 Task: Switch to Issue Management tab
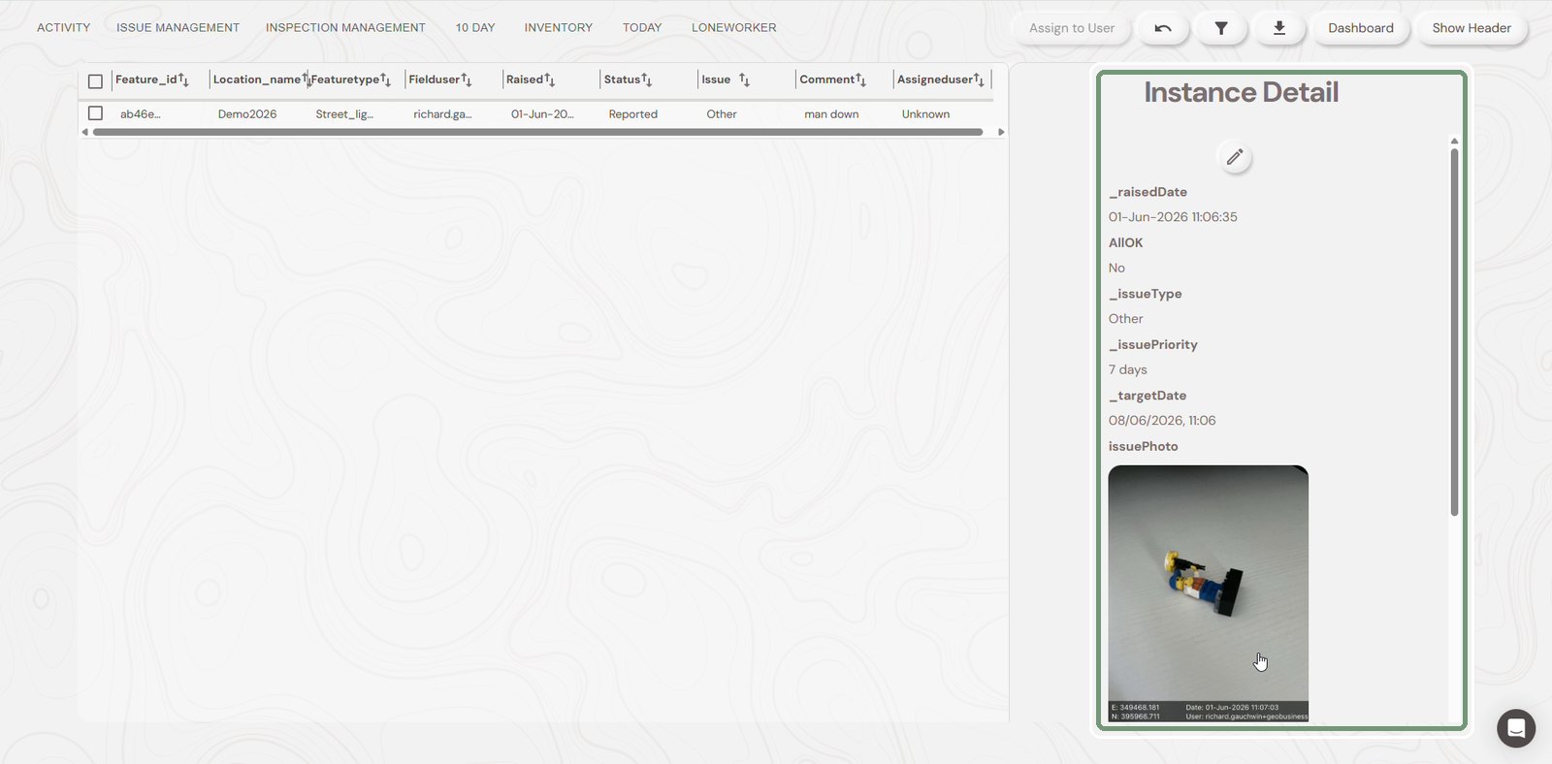[x=178, y=28]
